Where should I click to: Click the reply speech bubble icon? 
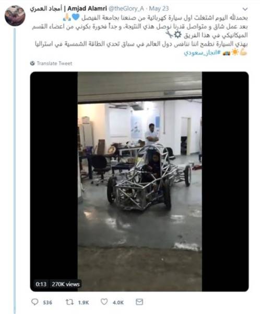(35, 302)
